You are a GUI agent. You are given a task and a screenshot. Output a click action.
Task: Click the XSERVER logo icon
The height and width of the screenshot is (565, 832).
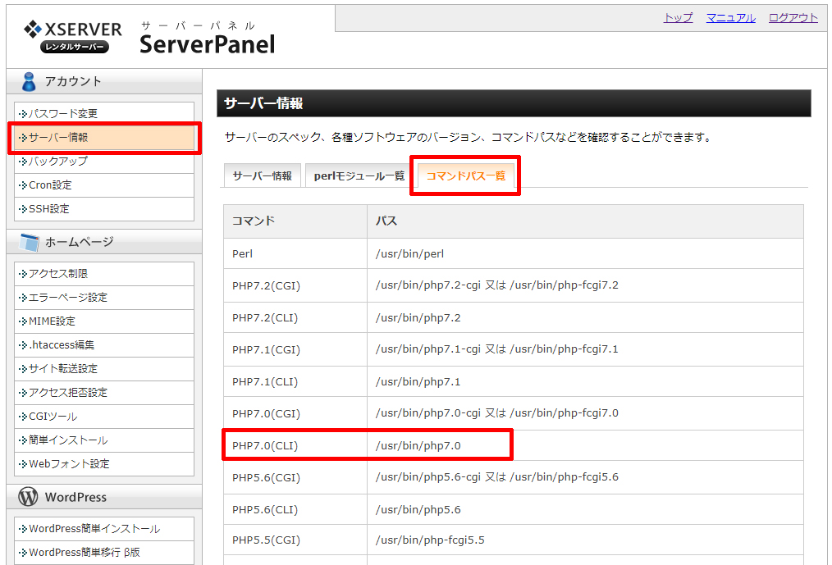coord(33,30)
